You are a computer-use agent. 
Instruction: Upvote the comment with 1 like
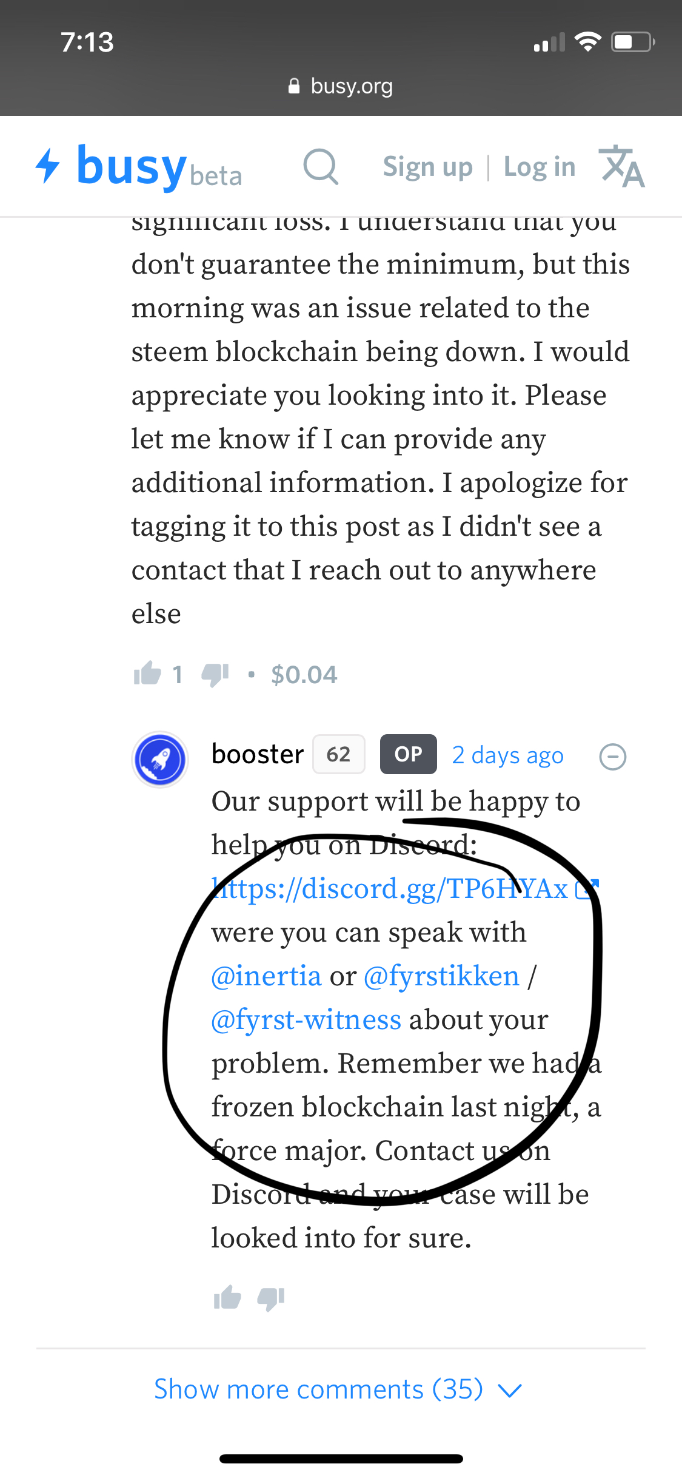[147, 673]
